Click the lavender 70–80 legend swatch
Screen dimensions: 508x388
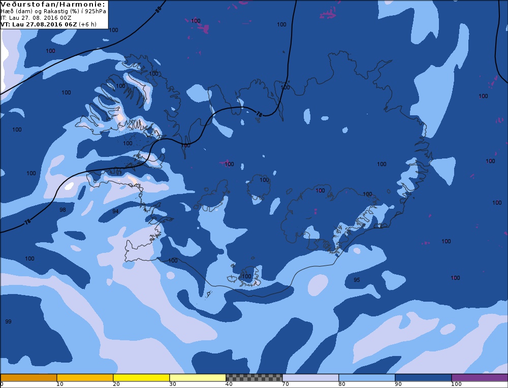pos(310,378)
